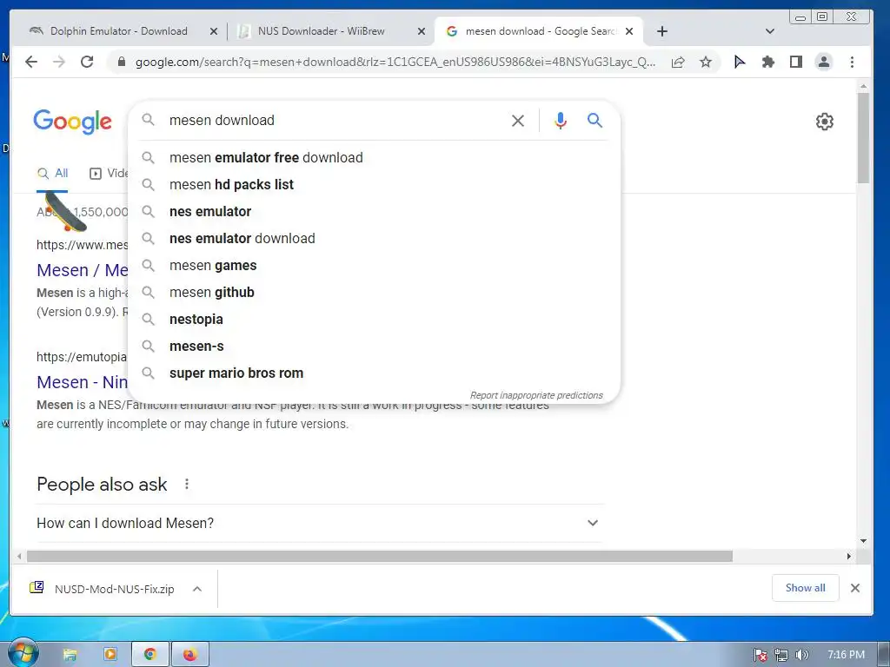The image size is (890, 667).
Task: Choose suggestion 'mesen-s'
Action: coord(374,346)
